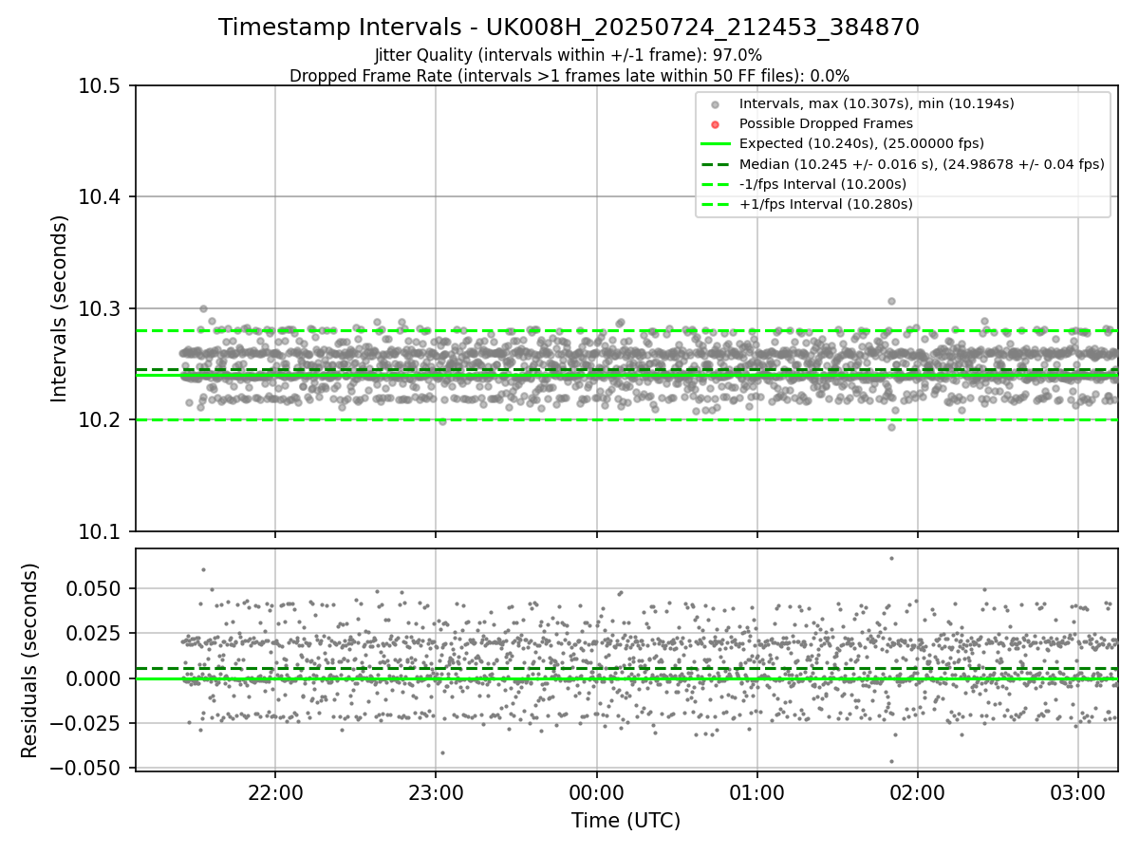Click the 'Residuals (seconds)' y-axis label
The width and height of the screenshot is (1139, 854).
30,660
